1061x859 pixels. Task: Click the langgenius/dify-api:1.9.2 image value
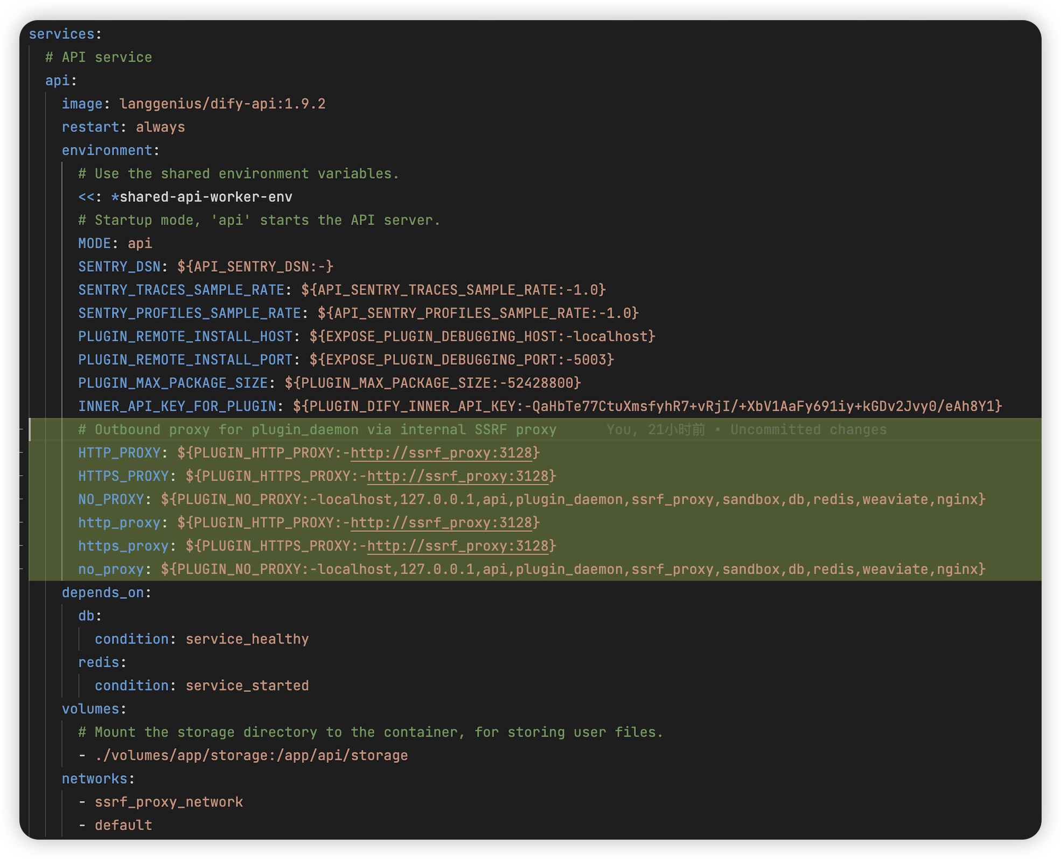222,104
